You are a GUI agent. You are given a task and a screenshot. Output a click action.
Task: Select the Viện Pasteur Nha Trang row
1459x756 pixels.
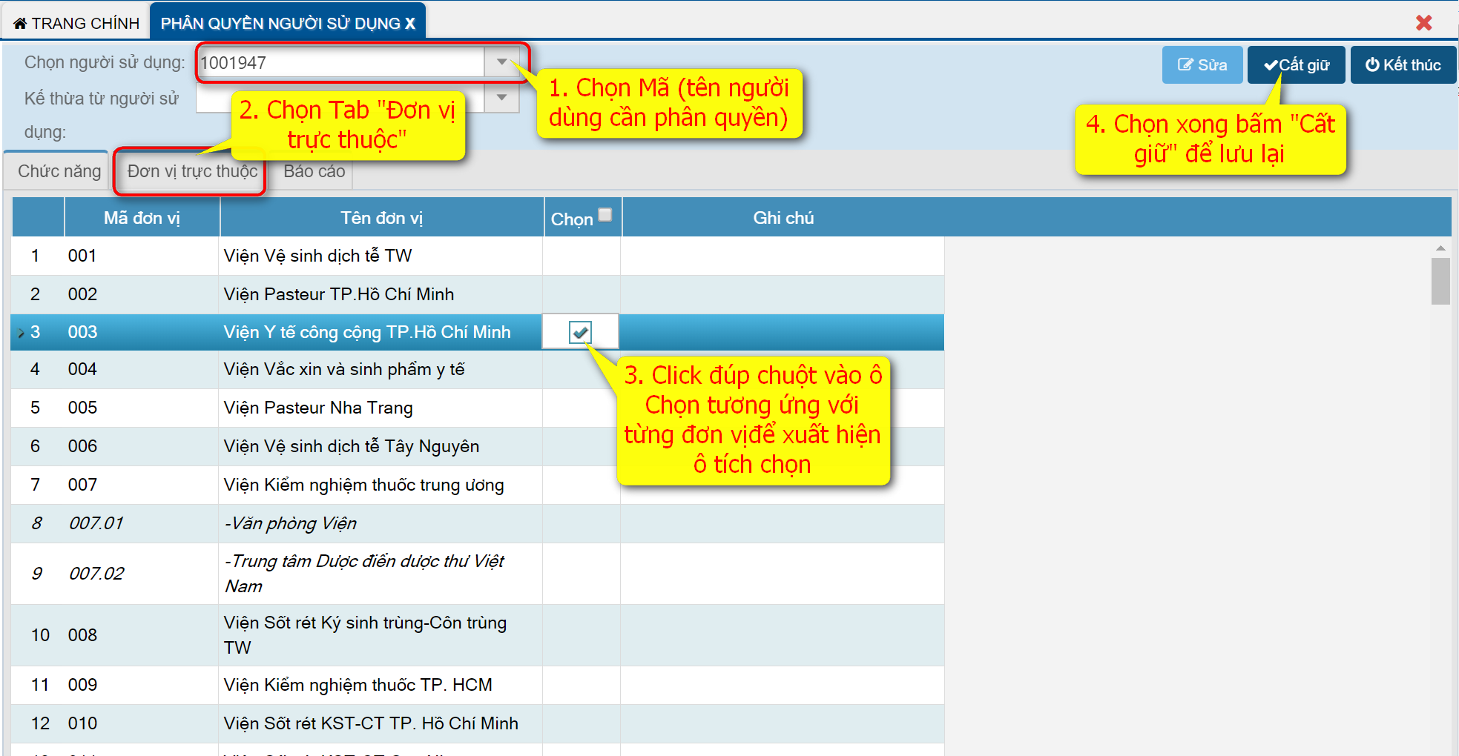point(318,408)
